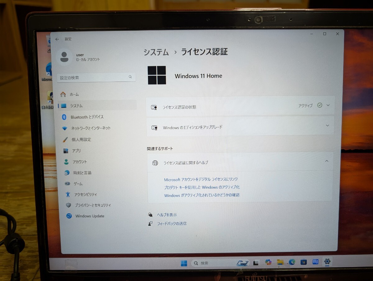Viewport: 373px width, 281px height.
Task: Click the 設定の検索 search field
Action: point(96,77)
